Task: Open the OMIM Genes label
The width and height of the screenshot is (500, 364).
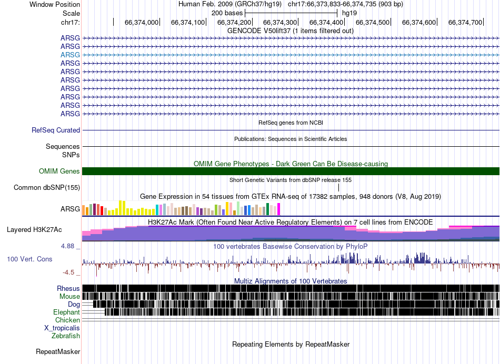Action: (59, 171)
